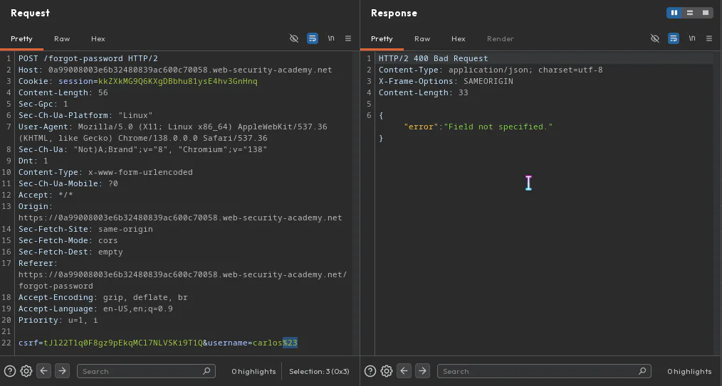Open the Response panel hamburger menu

709,38
